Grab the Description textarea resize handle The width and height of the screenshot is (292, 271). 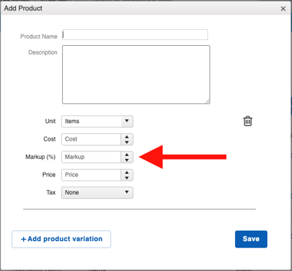(207, 101)
